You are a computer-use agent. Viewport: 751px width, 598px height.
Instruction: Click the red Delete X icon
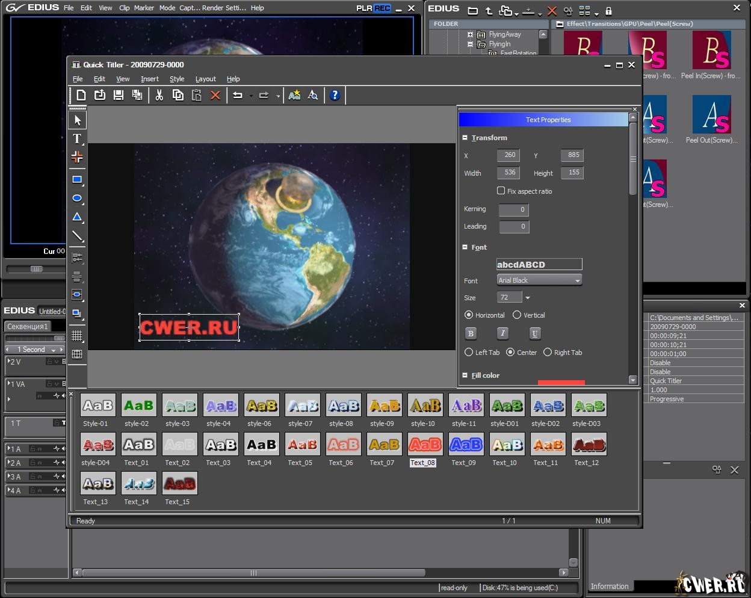point(215,95)
